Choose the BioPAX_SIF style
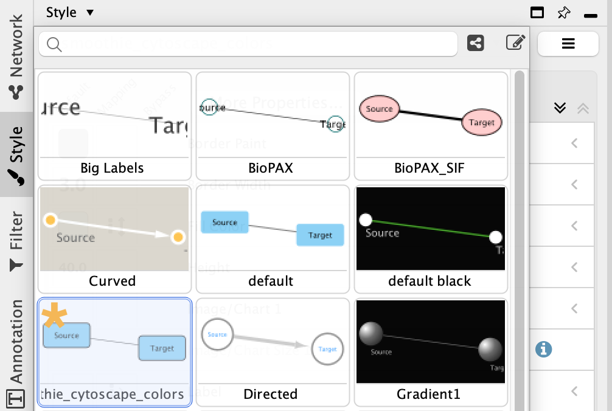This screenshot has height=411, width=612. coord(430,125)
